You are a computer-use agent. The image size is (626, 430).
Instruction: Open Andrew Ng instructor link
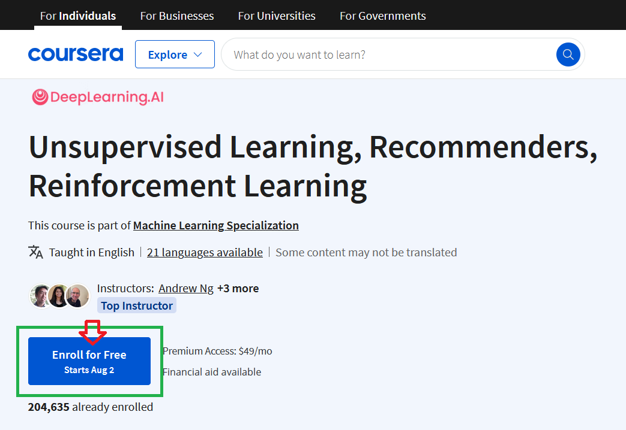point(186,289)
